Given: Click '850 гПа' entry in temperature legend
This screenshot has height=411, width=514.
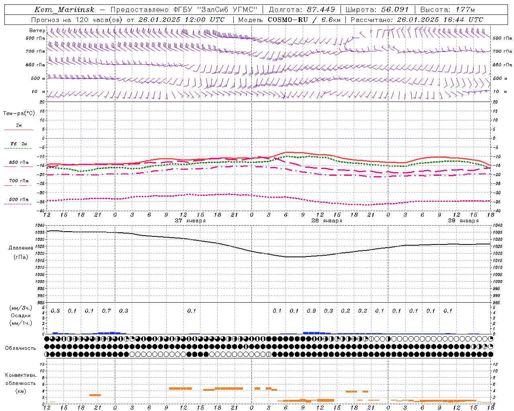Looking at the screenshot, I should [18, 163].
